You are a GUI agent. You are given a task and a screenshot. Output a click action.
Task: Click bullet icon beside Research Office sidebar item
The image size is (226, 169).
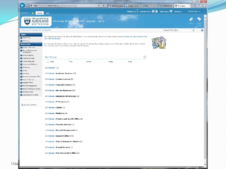point(21,83)
